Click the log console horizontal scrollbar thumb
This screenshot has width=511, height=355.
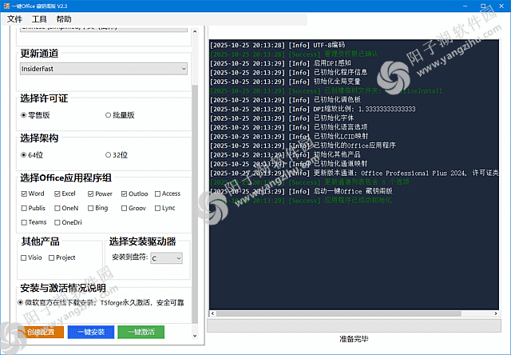click(x=339, y=313)
